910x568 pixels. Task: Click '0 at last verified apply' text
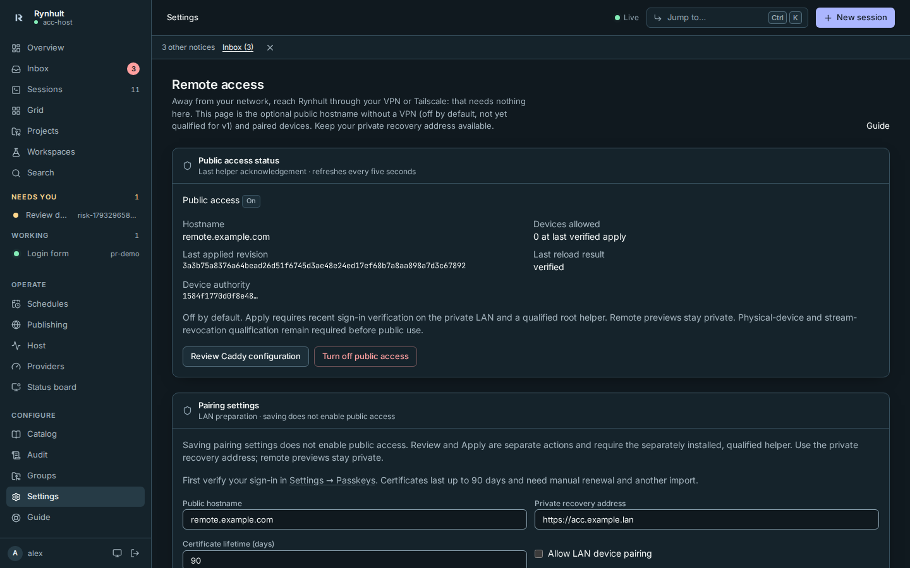point(579,237)
